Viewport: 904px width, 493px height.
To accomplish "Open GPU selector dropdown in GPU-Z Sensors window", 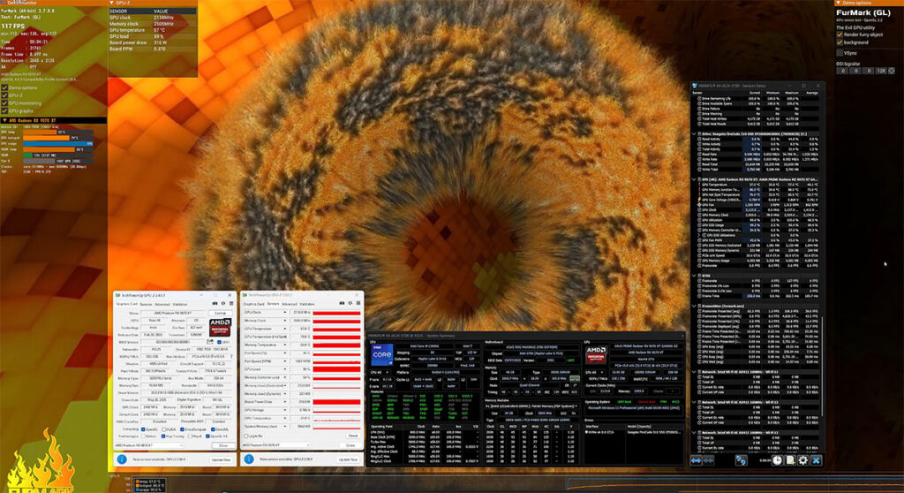I will point(276,445).
